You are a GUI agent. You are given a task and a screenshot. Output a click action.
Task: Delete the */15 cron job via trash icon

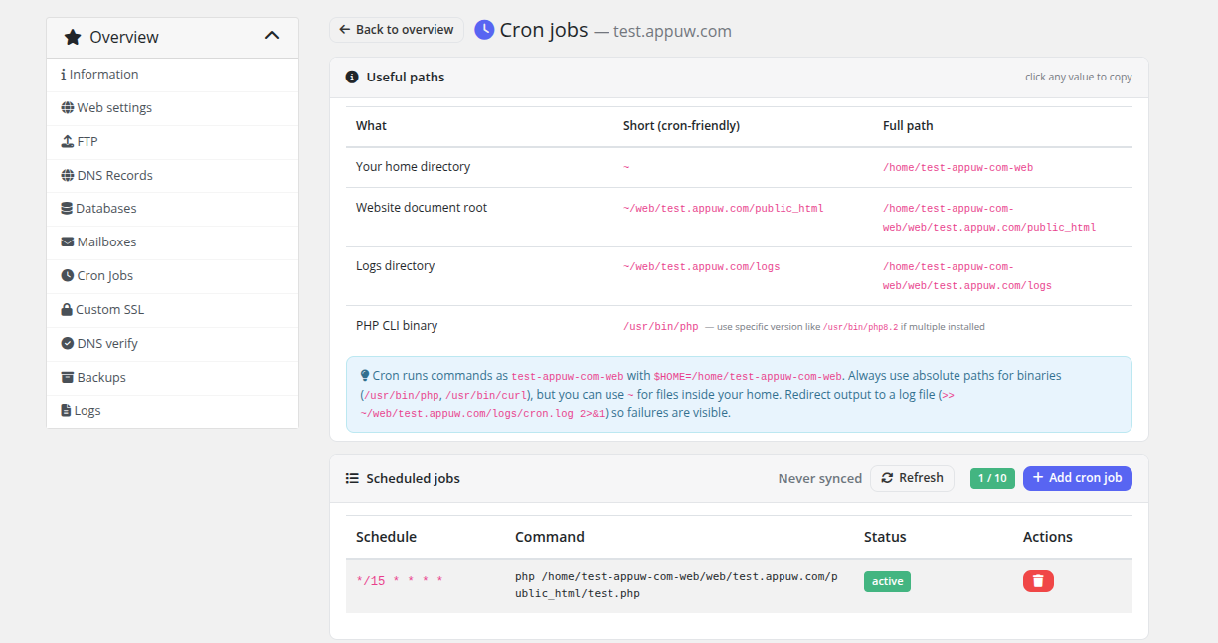coord(1038,581)
